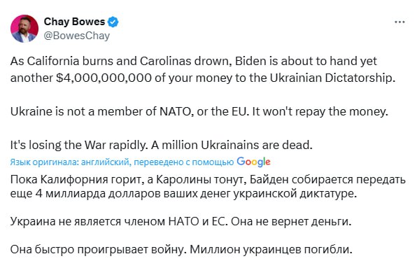Click the sentence 'It won't repay the money.'
Screen dimensions: 417x268
pos(320,111)
